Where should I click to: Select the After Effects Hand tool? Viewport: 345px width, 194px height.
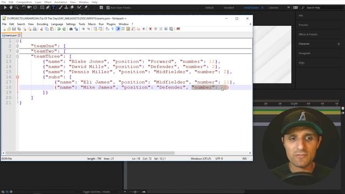click(x=11, y=8)
